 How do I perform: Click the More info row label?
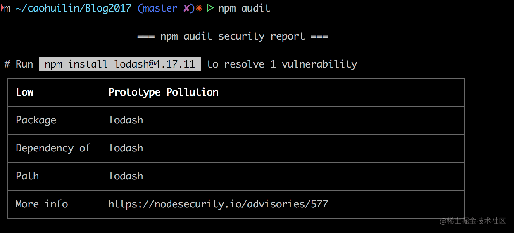[42, 204]
